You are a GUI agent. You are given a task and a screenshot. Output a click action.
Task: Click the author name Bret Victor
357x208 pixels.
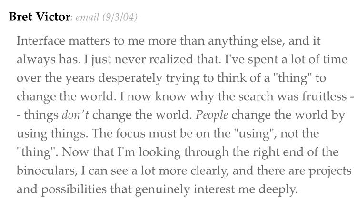(x=40, y=17)
